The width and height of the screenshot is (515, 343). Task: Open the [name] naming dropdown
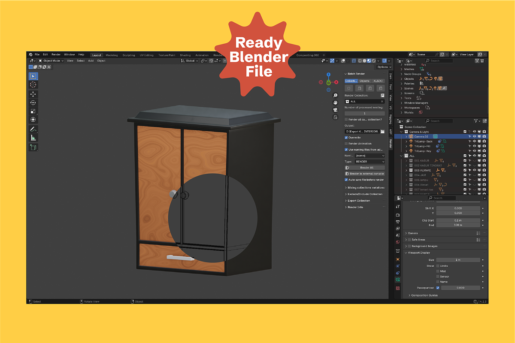pyautogui.click(x=370, y=156)
